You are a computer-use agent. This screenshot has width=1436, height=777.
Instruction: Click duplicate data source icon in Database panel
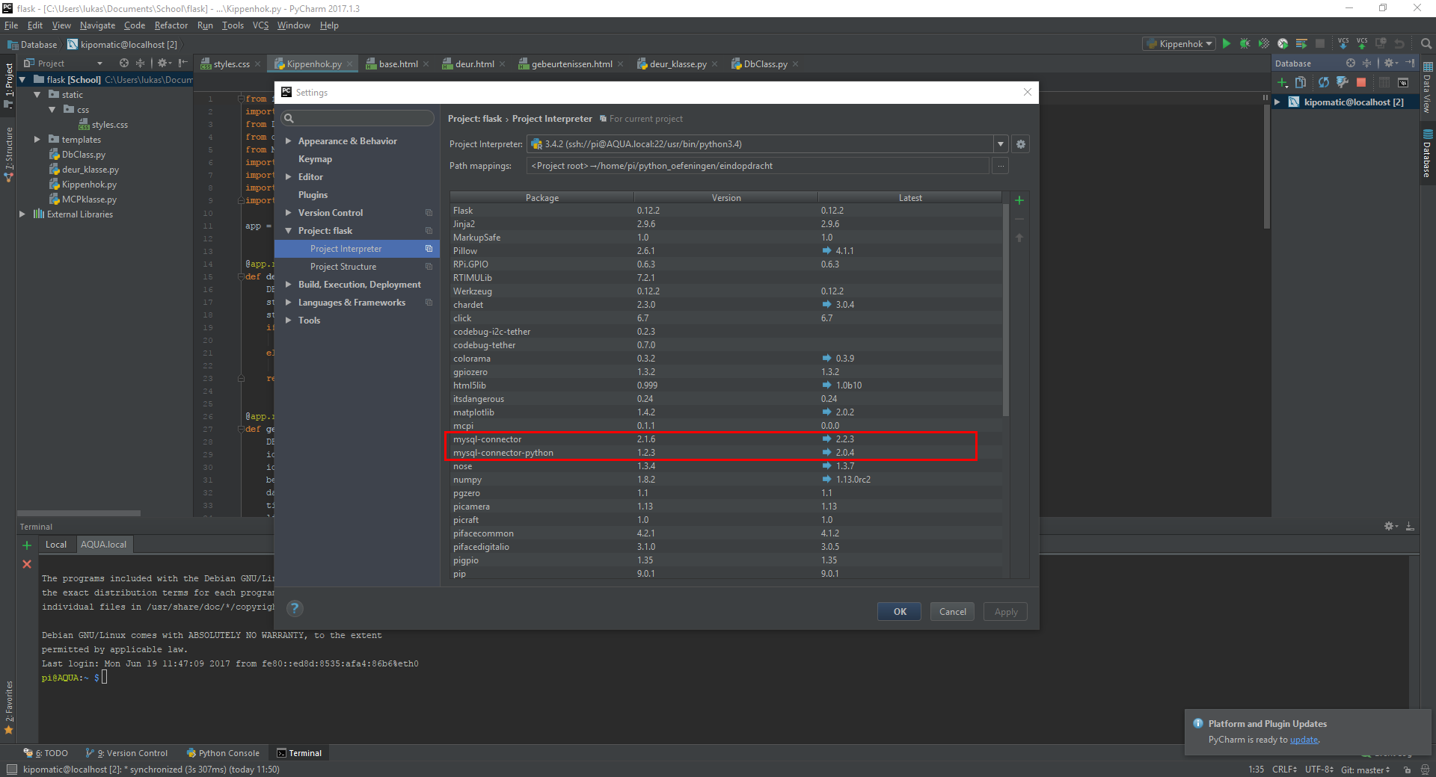1301,82
